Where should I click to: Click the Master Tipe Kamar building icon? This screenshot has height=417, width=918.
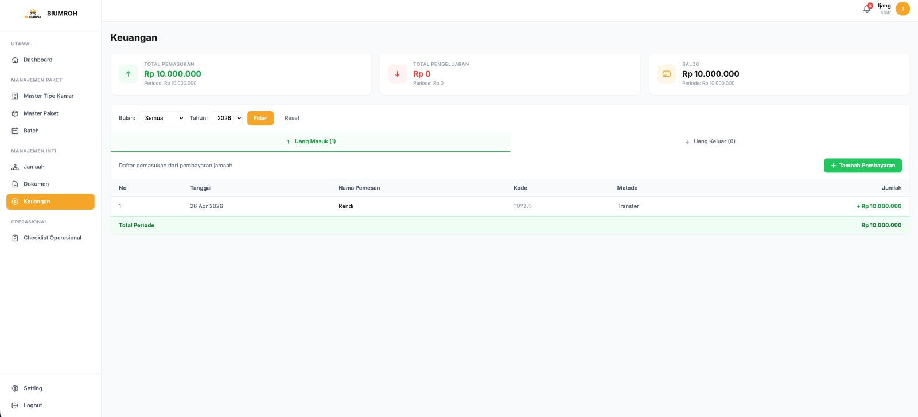point(15,96)
